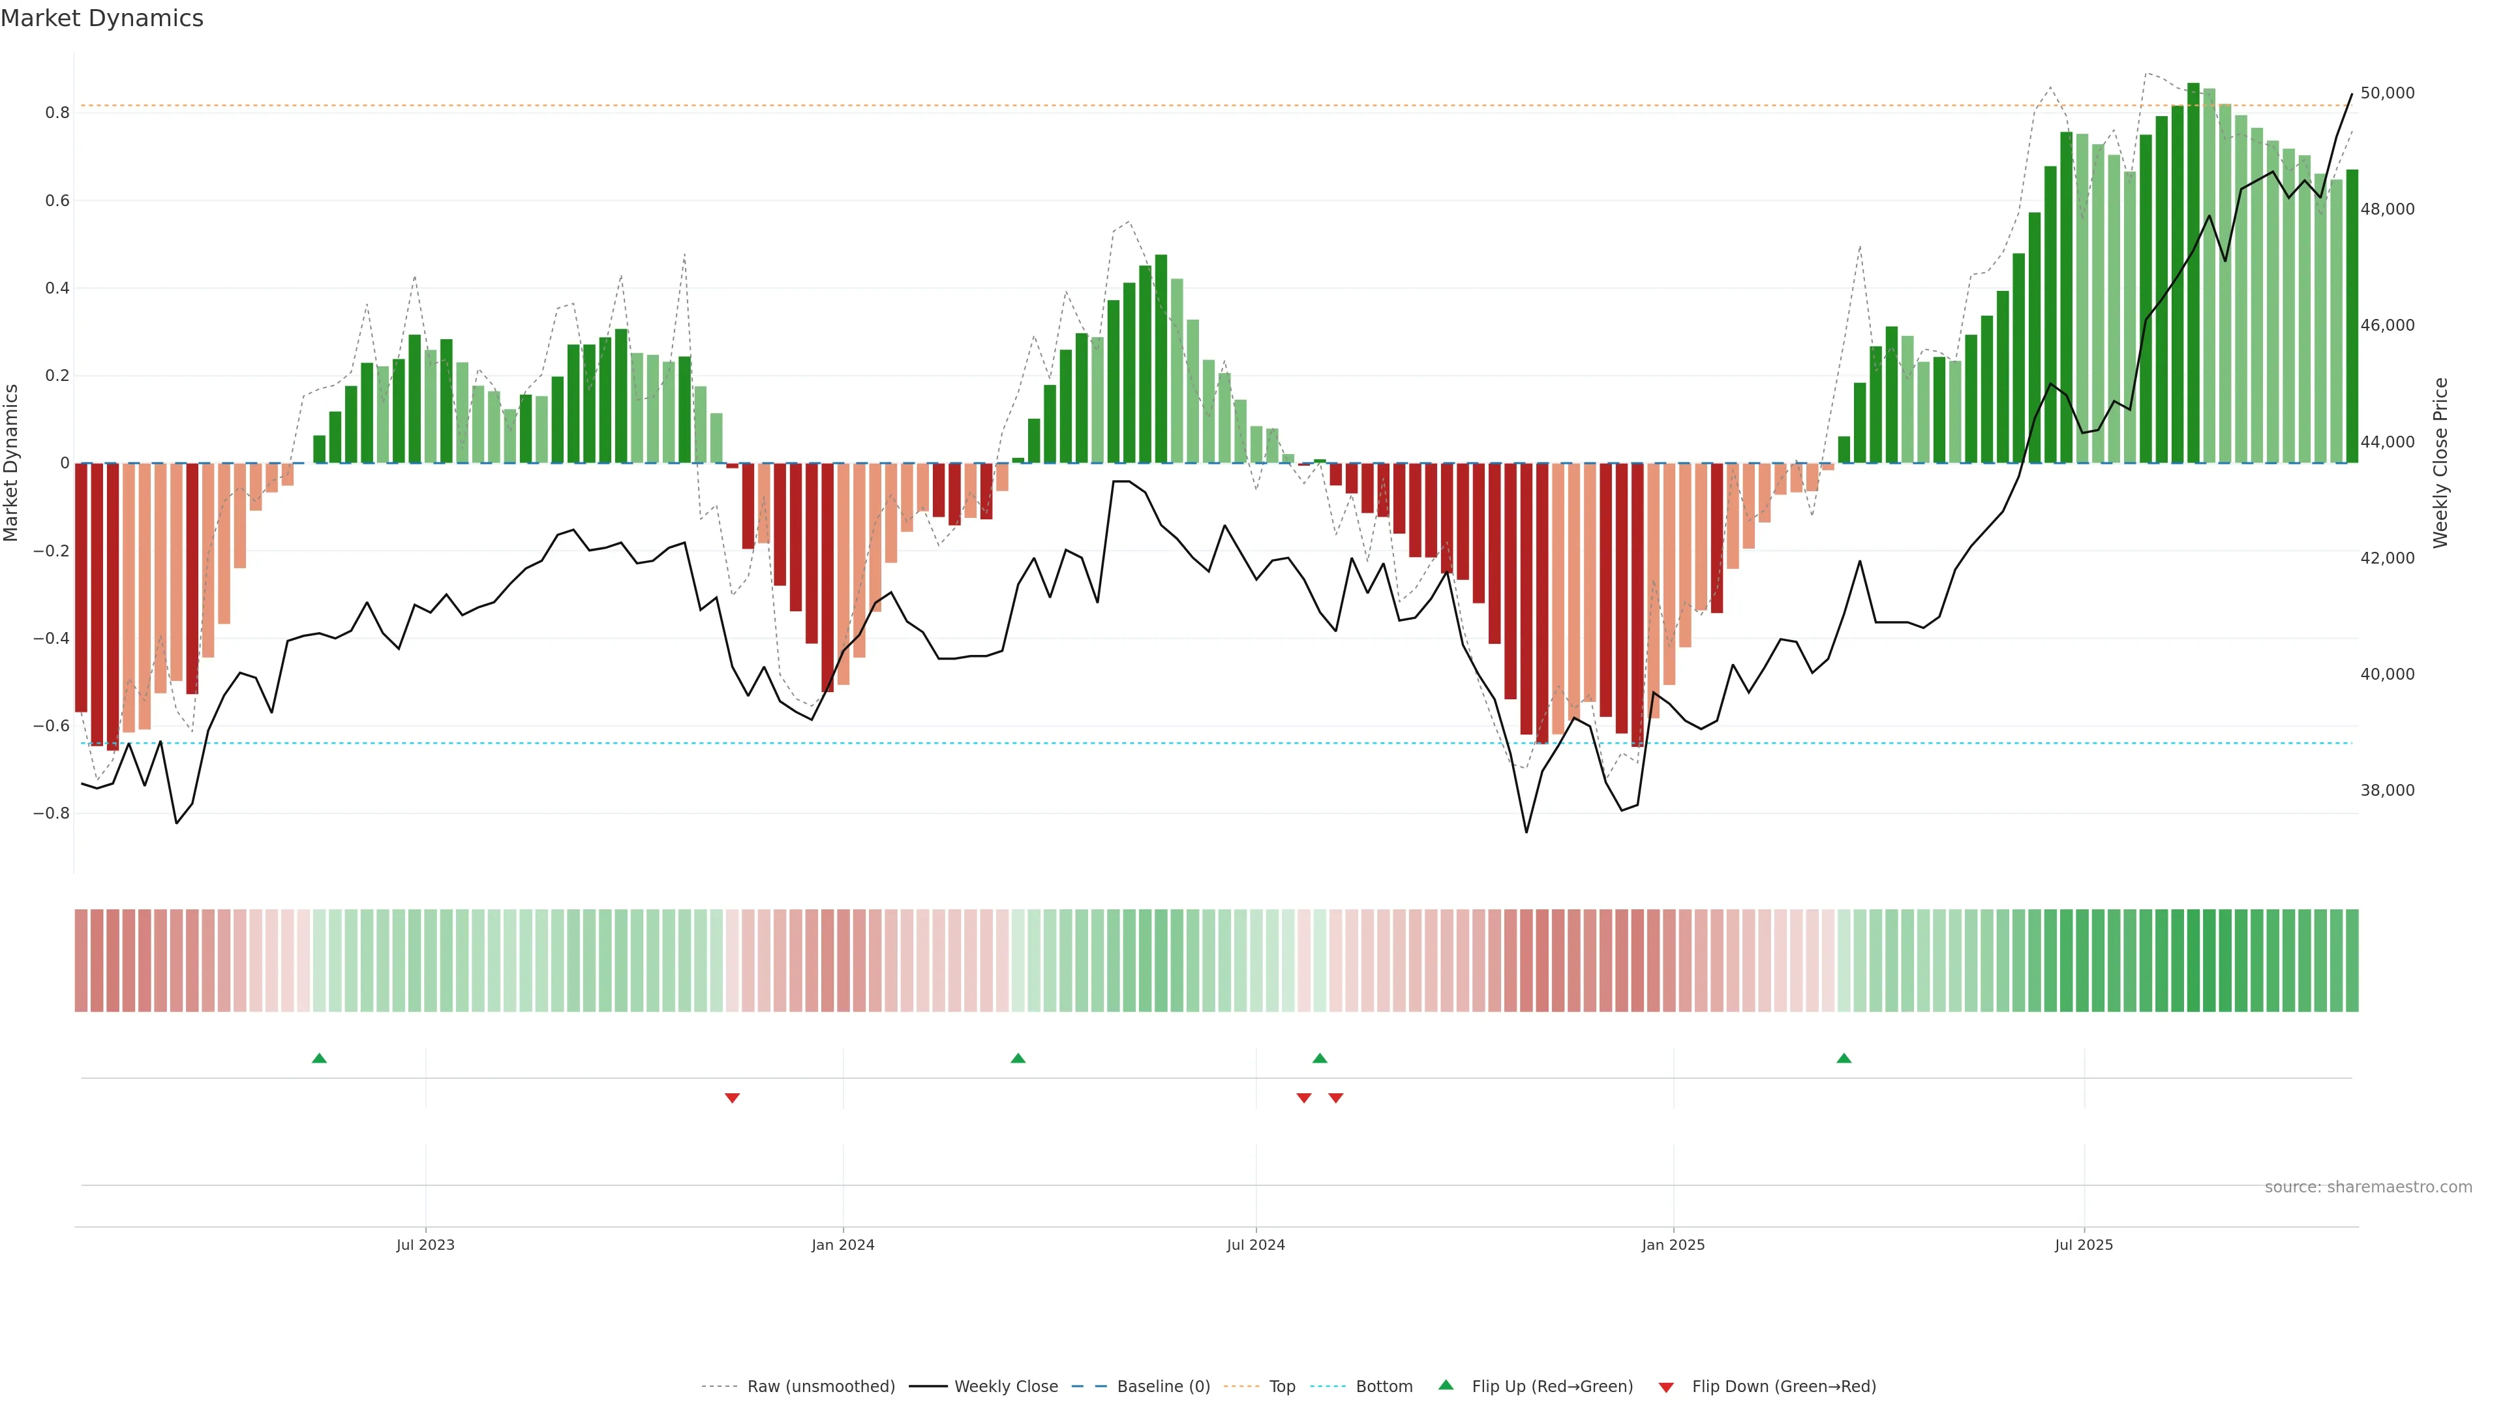Toggle the Top legend entry

tap(1282, 1387)
